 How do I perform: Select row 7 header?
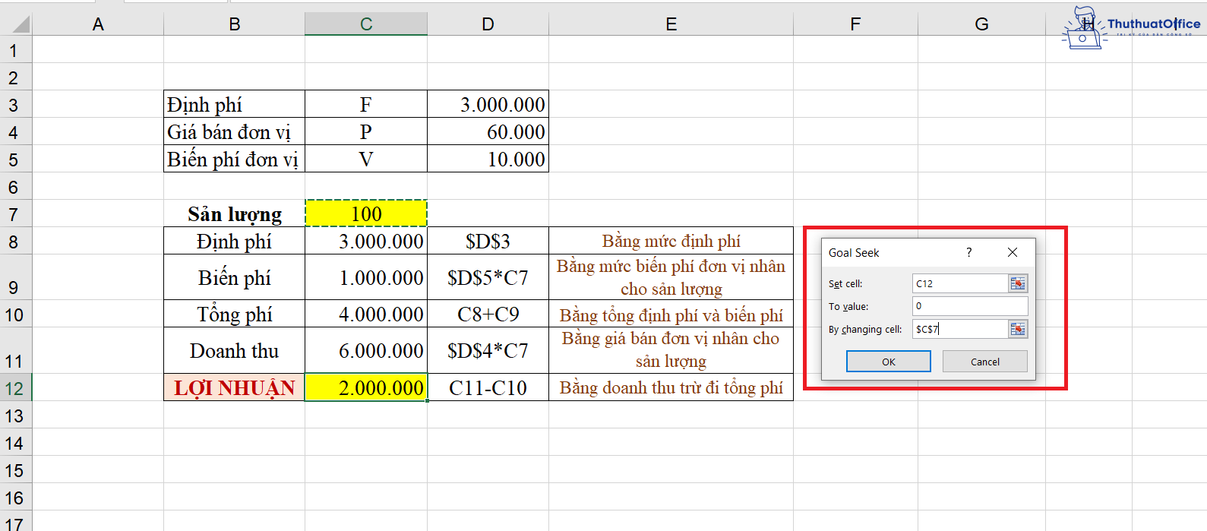(15, 214)
